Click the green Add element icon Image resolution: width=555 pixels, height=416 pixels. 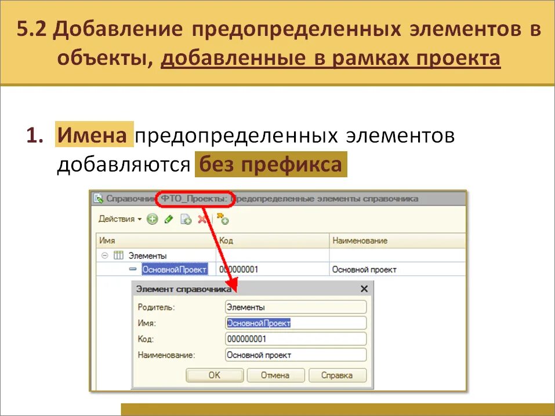tap(153, 220)
